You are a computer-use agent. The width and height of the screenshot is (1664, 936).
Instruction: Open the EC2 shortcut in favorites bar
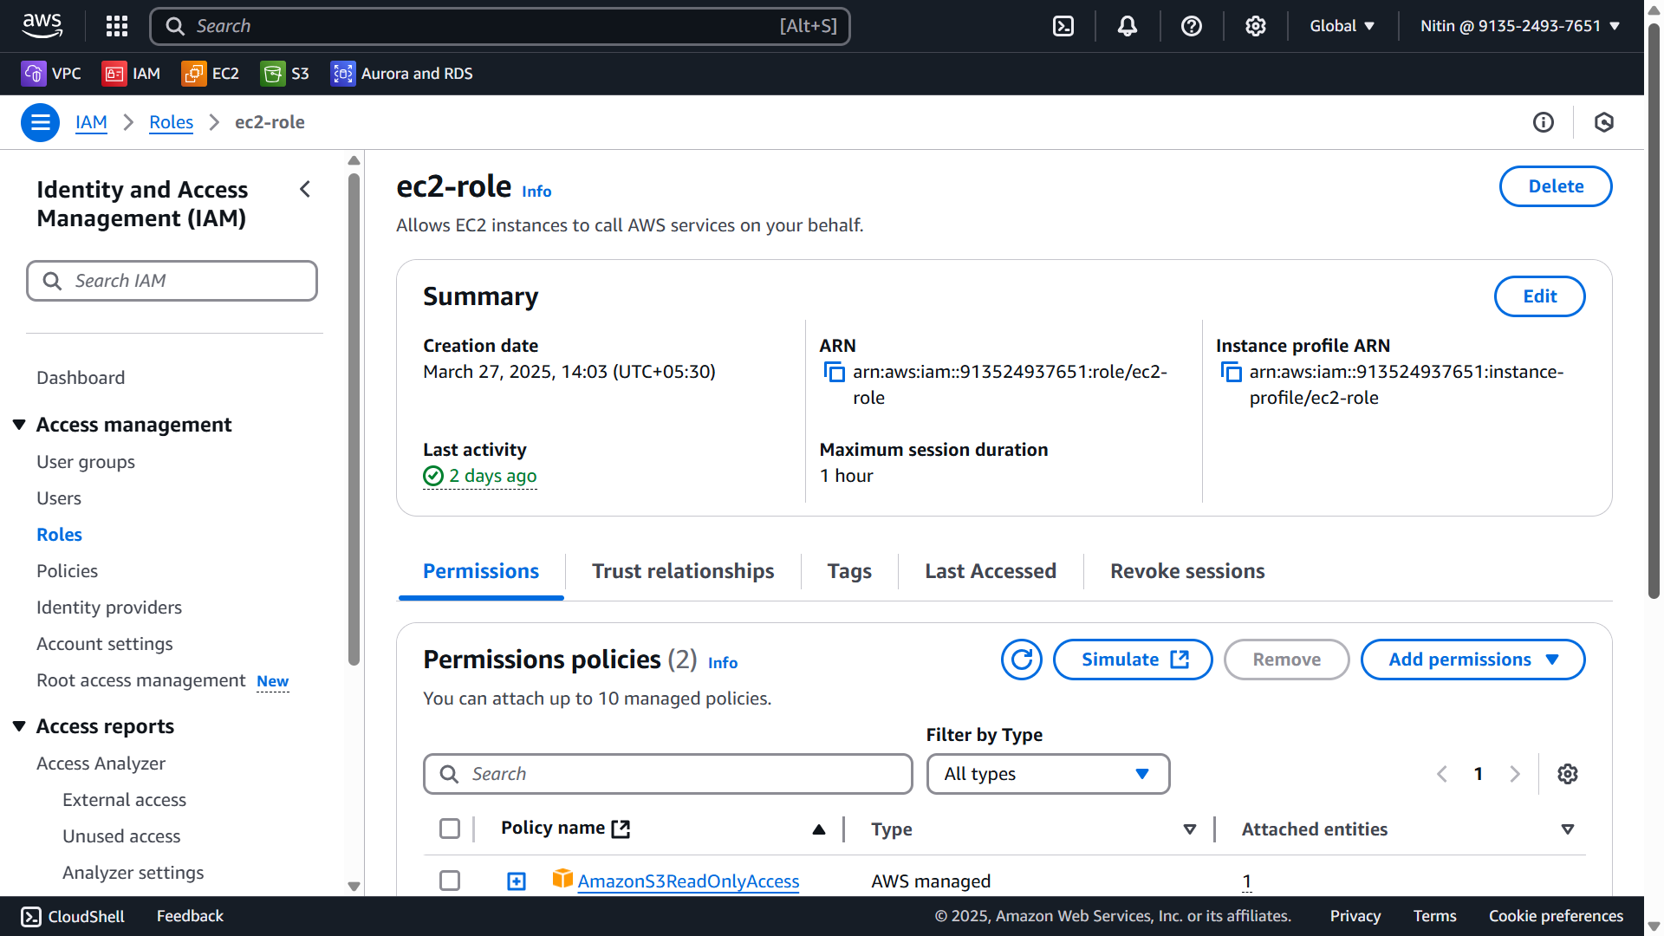click(211, 74)
